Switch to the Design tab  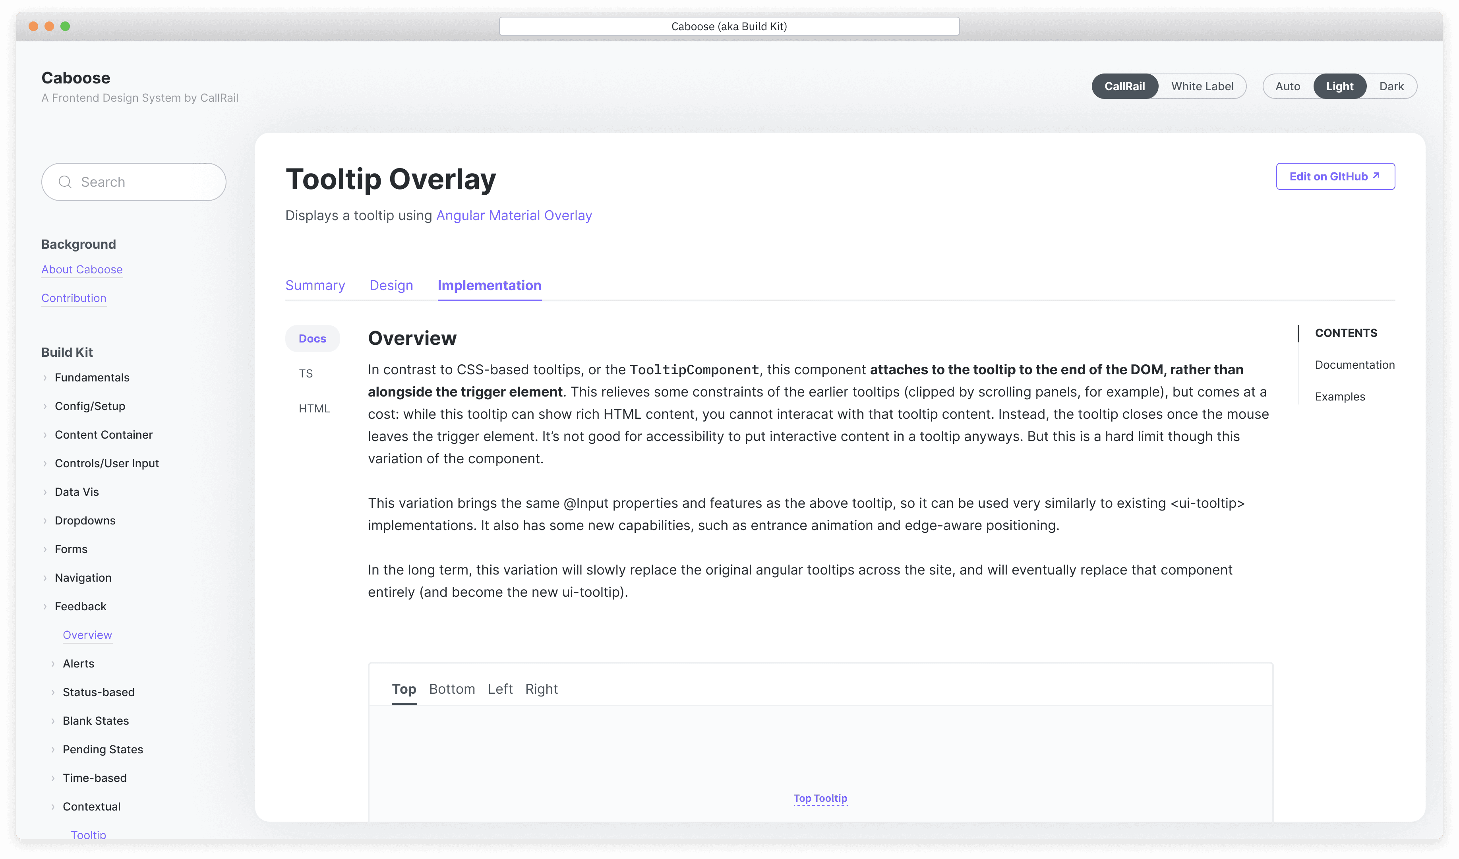point(391,285)
